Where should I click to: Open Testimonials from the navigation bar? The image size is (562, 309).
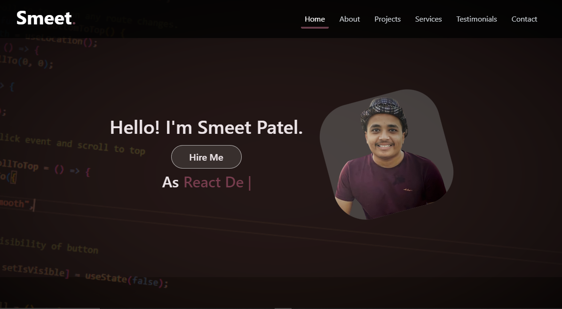pos(476,19)
